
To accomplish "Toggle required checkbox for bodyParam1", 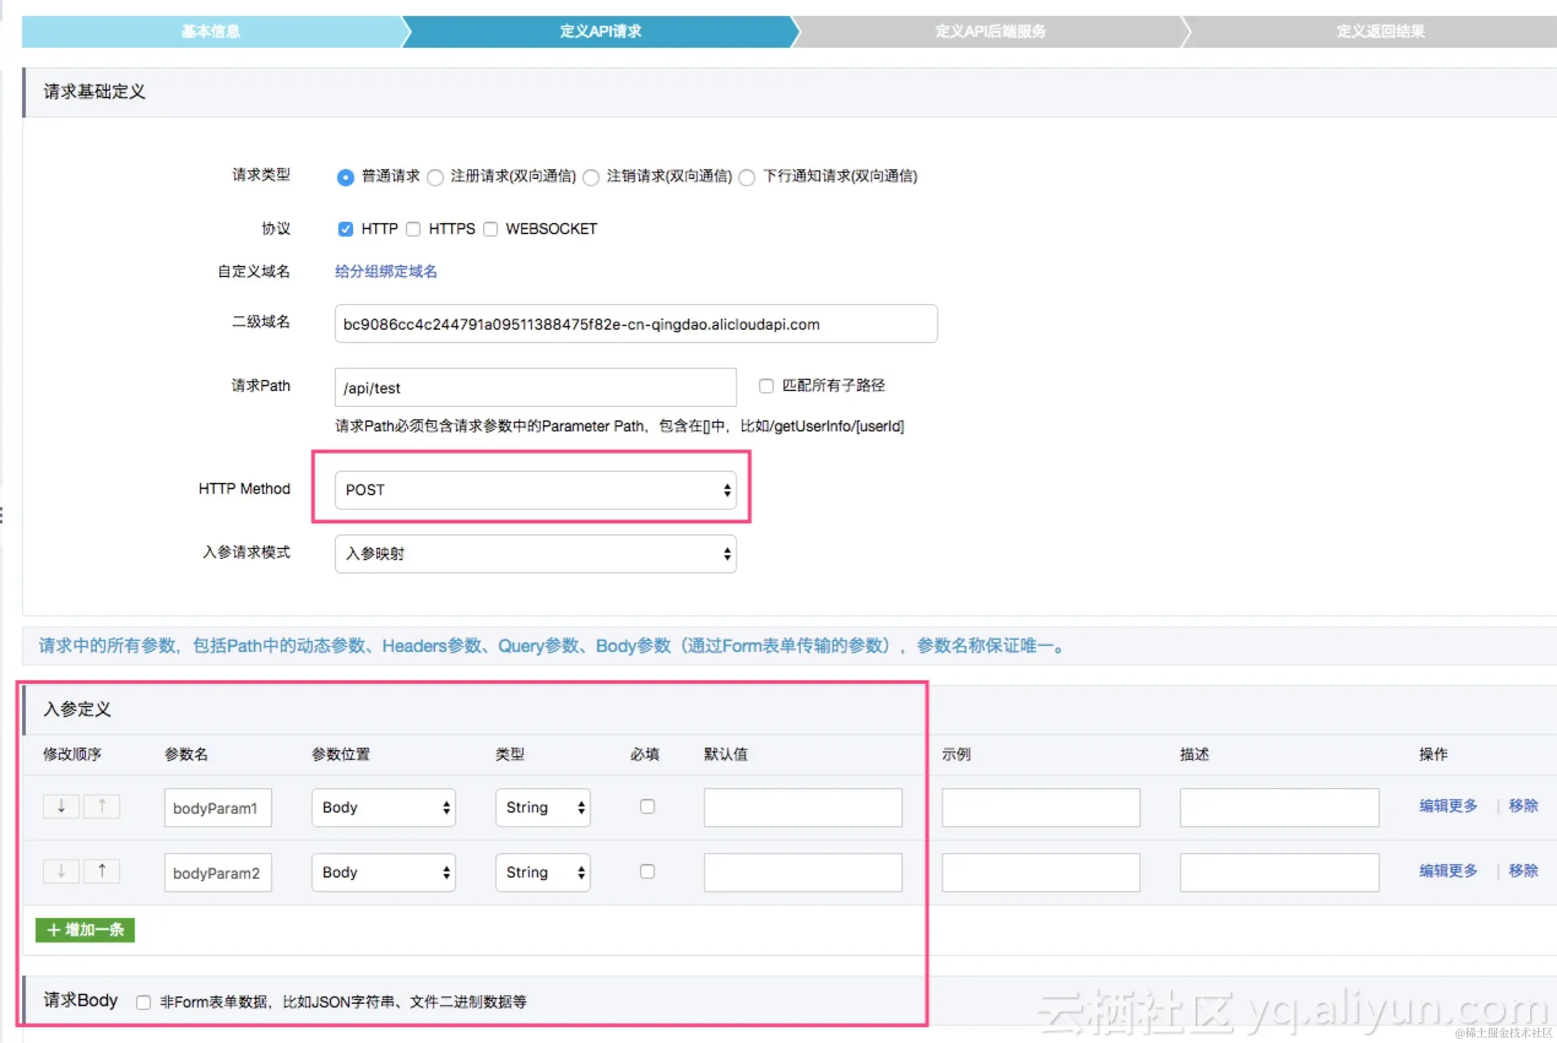I will (647, 807).
